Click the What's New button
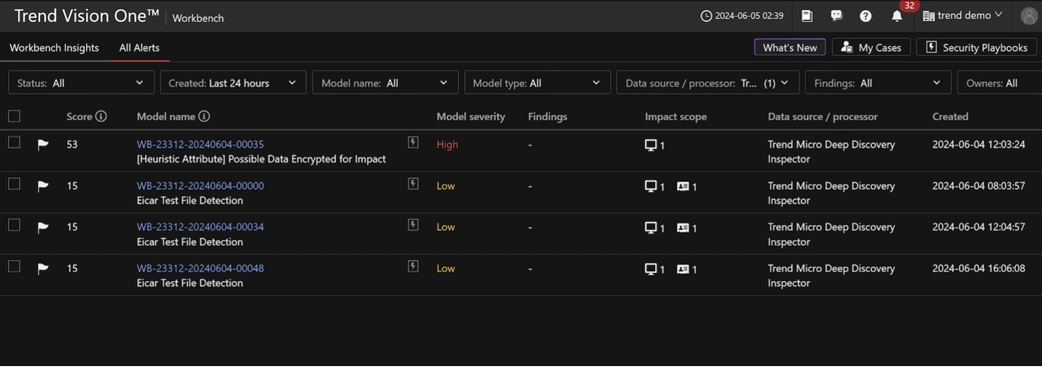The width and height of the screenshot is (1042, 369). [790, 47]
